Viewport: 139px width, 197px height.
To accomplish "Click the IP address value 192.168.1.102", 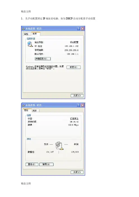I will coord(71,46).
